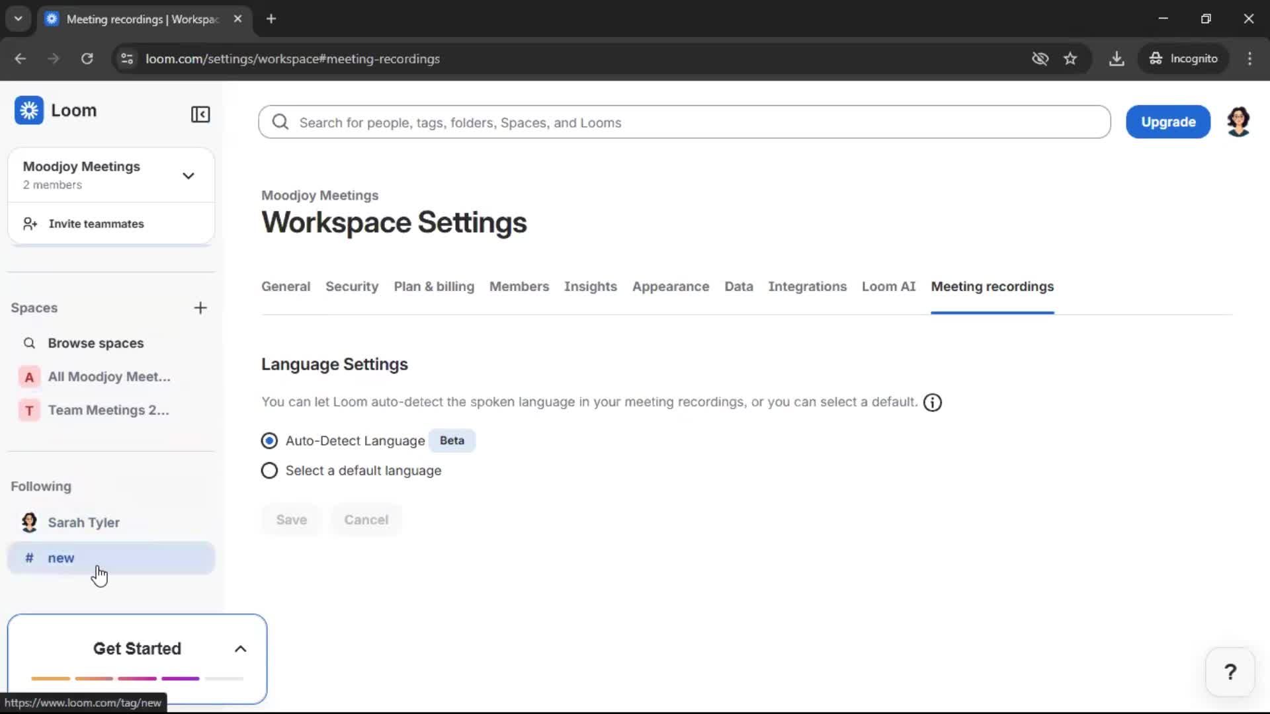Click the Upgrade button
The width and height of the screenshot is (1270, 714).
tap(1167, 122)
